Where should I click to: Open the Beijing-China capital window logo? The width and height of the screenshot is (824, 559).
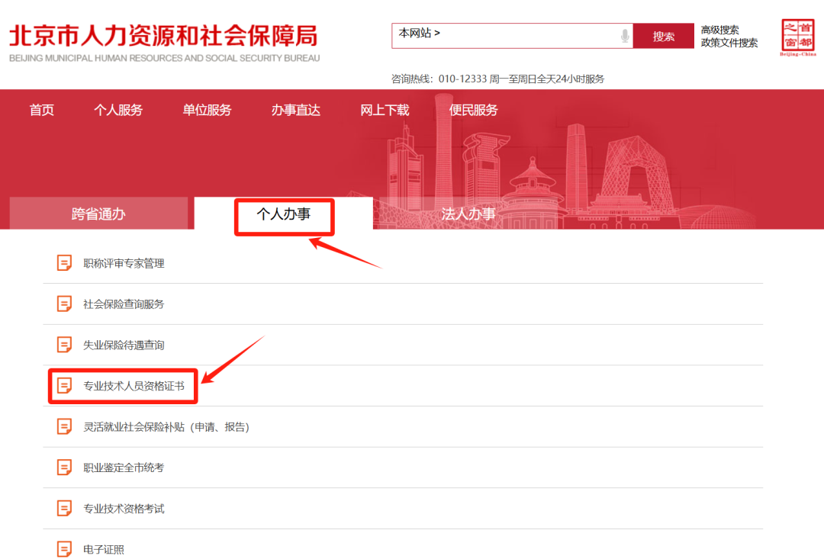pos(798,37)
